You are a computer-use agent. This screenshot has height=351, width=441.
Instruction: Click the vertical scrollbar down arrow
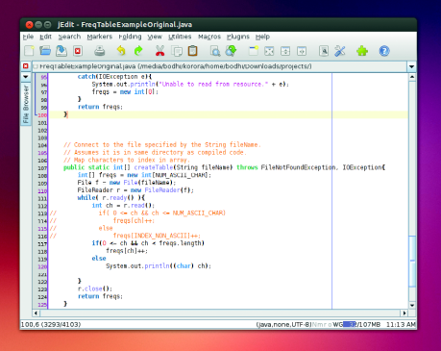click(412, 305)
